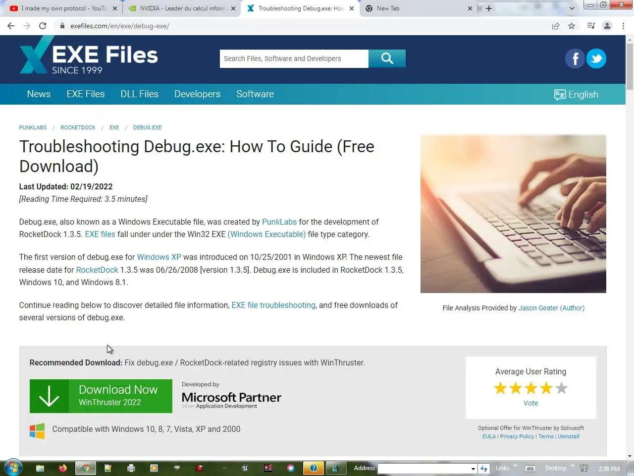The image size is (634, 476).
Task: Expand the taskbar Address box dropdown arrow
Action: [473, 469]
